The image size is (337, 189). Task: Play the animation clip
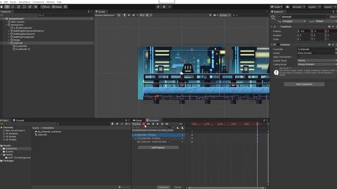pyautogui.click(x=157, y=124)
